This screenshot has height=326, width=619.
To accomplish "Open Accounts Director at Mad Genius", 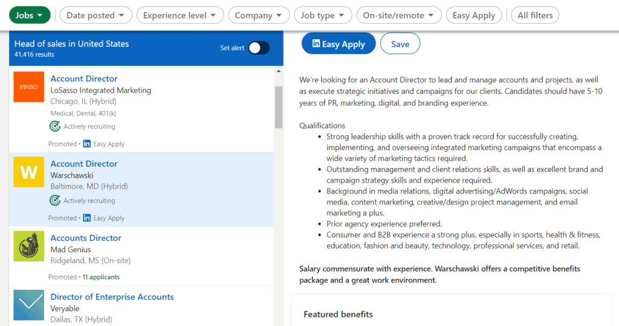I will point(86,238).
